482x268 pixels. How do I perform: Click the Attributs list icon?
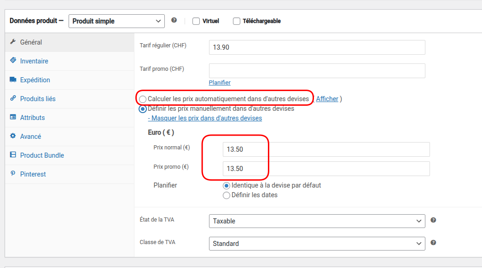[13, 117]
